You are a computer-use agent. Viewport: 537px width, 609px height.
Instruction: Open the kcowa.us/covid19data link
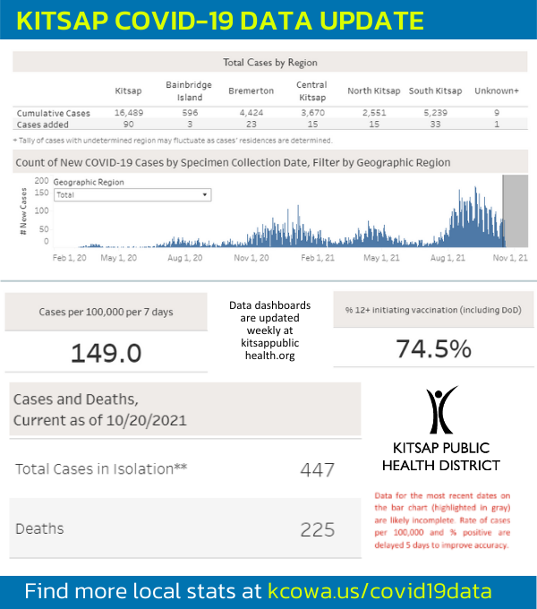coord(379,591)
